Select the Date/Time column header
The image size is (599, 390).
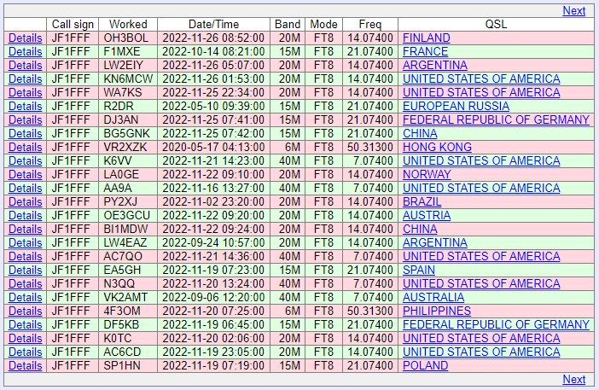pyautogui.click(x=213, y=25)
